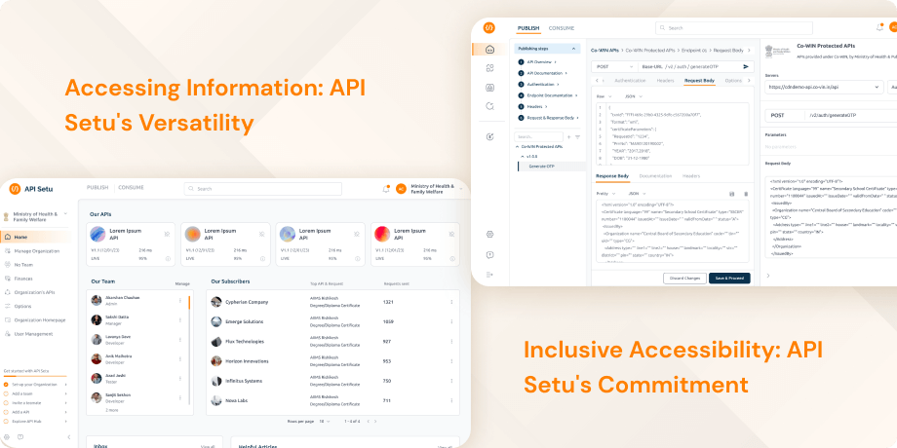897x448 pixels.
Task: Open Manage Organization in sidebar
Action: pyautogui.click(x=37, y=250)
